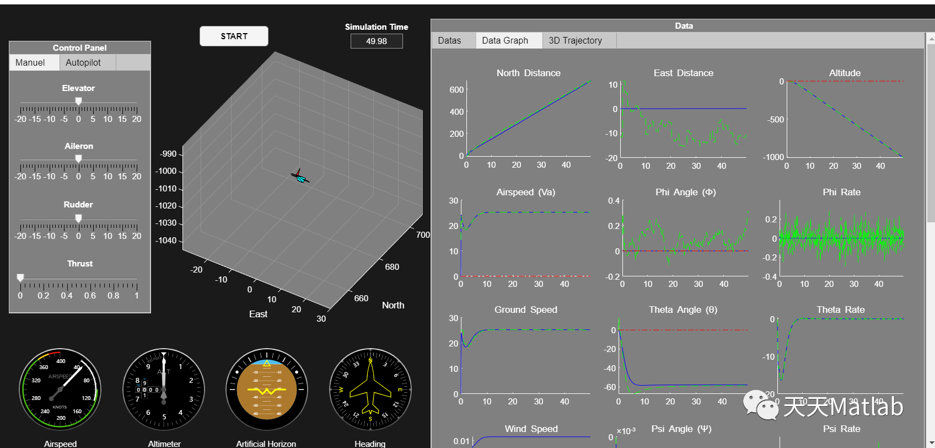Open the 3D Trajectory tab
The width and height of the screenshot is (935, 448).
pyautogui.click(x=579, y=40)
